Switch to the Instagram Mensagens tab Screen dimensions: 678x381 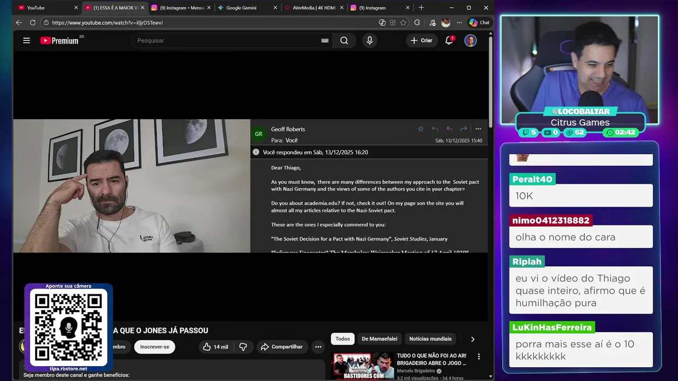(180, 8)
